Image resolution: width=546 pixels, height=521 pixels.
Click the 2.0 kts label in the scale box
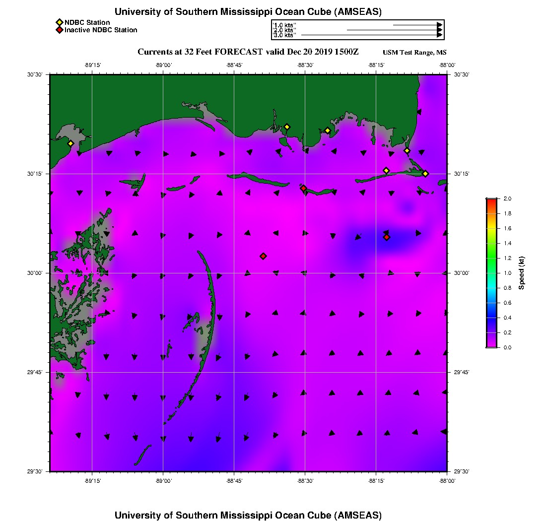click(x=284, y=30)
